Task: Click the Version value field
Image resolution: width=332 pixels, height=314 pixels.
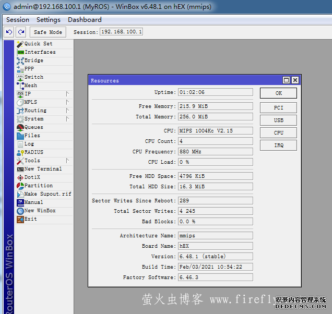Action: point(216,257)
